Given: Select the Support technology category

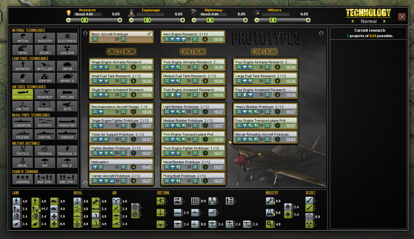Looking at the screenshot, I should click(45, 78).
